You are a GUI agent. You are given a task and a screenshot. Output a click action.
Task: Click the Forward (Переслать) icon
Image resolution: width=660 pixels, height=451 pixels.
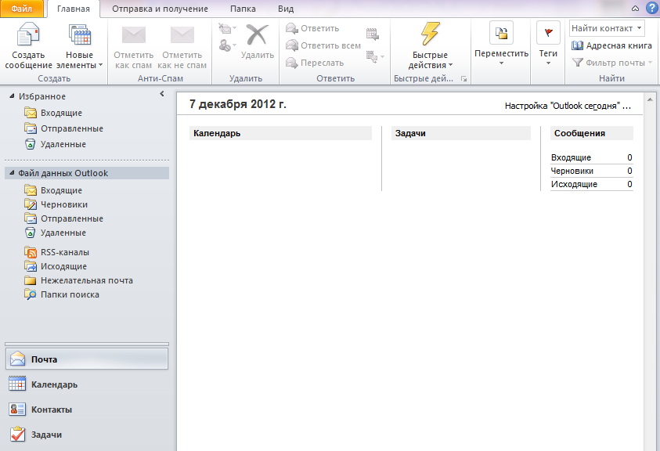(x=292, y=63)
